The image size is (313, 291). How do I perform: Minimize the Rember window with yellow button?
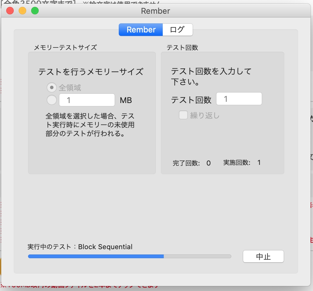(22, 11)
